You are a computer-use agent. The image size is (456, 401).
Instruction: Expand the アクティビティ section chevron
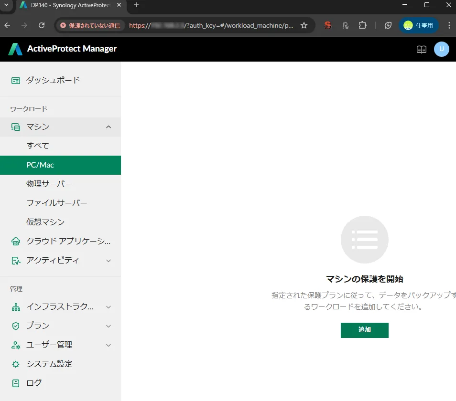click(x=109, y=261)
